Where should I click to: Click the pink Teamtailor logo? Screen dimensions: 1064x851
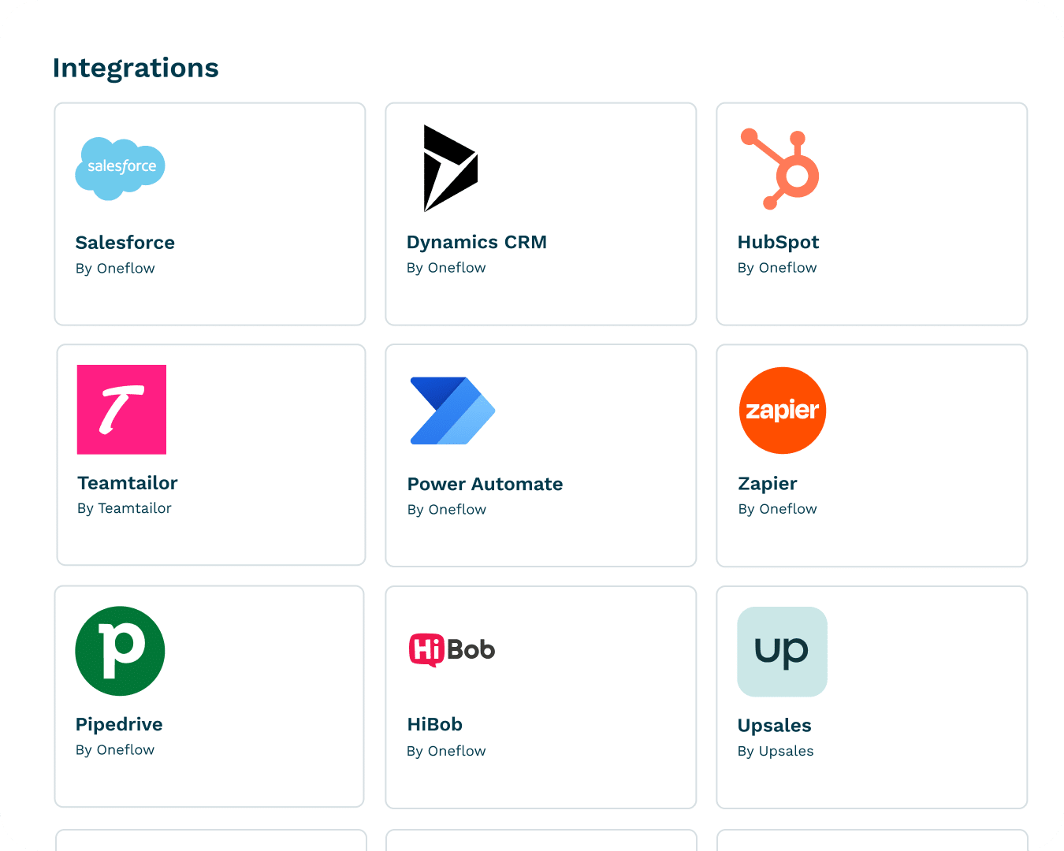(x=121, y=410)
